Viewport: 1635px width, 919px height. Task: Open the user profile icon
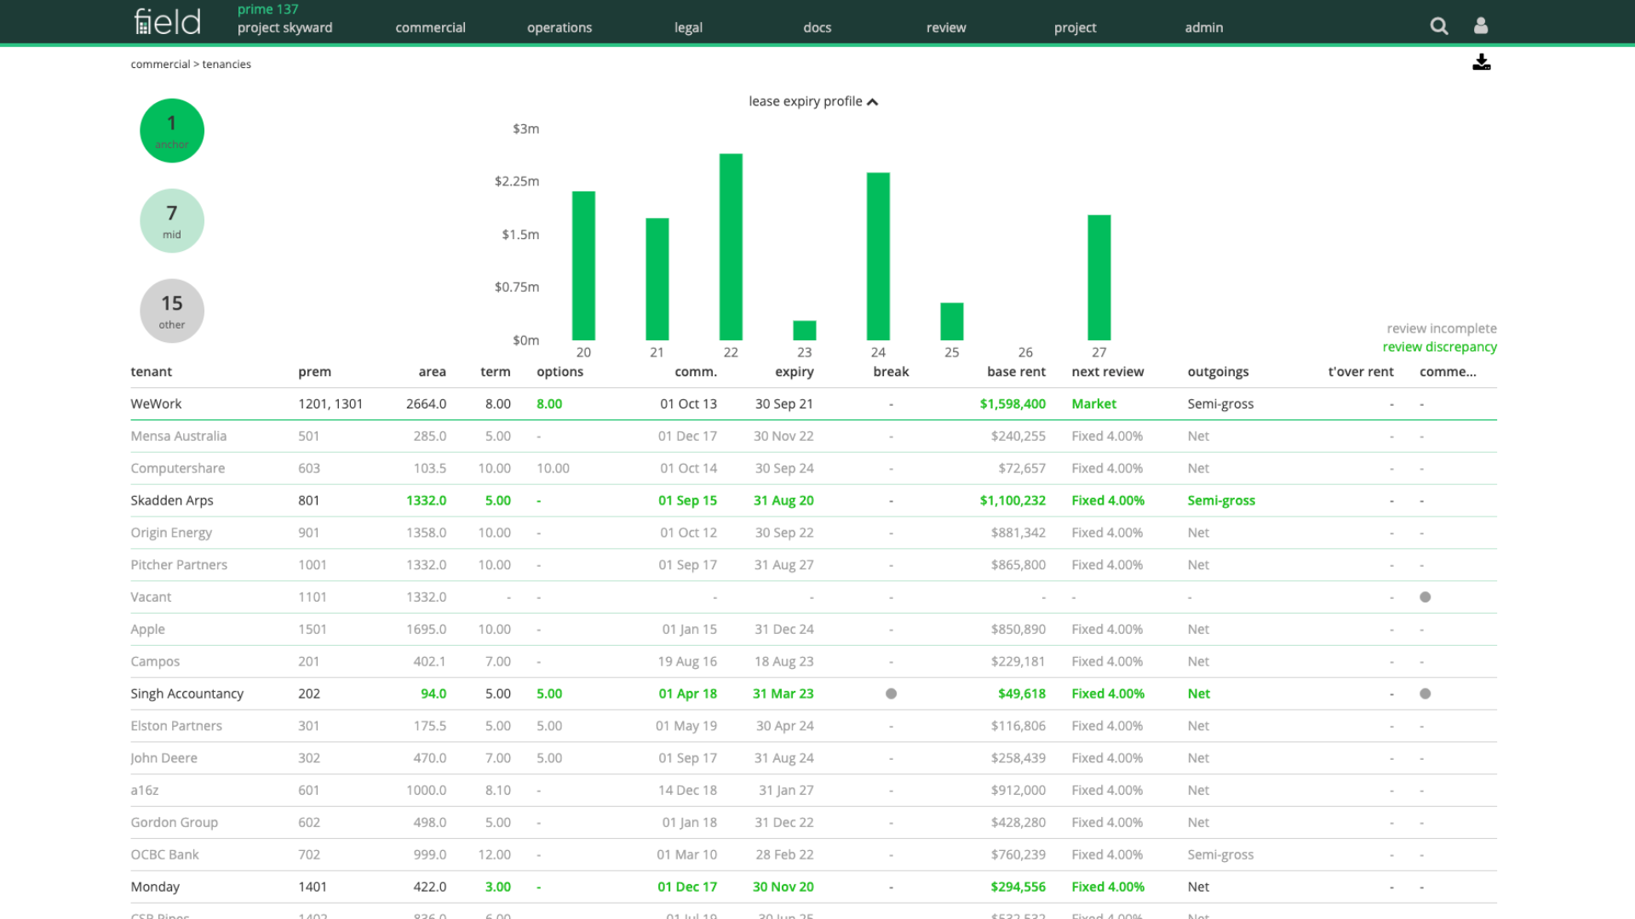point(1481,26)
